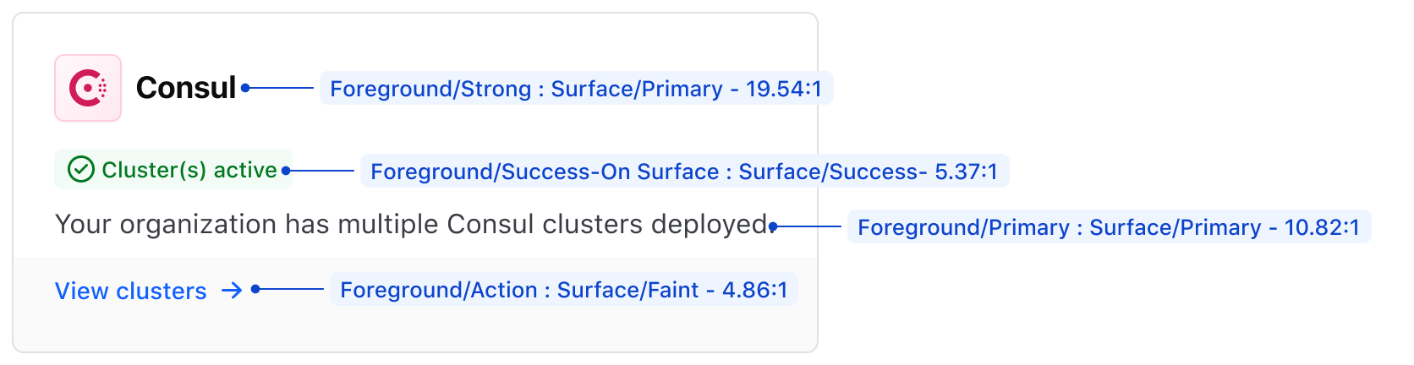Click the dot marker right of View clusters arrow

pos(255,289)
